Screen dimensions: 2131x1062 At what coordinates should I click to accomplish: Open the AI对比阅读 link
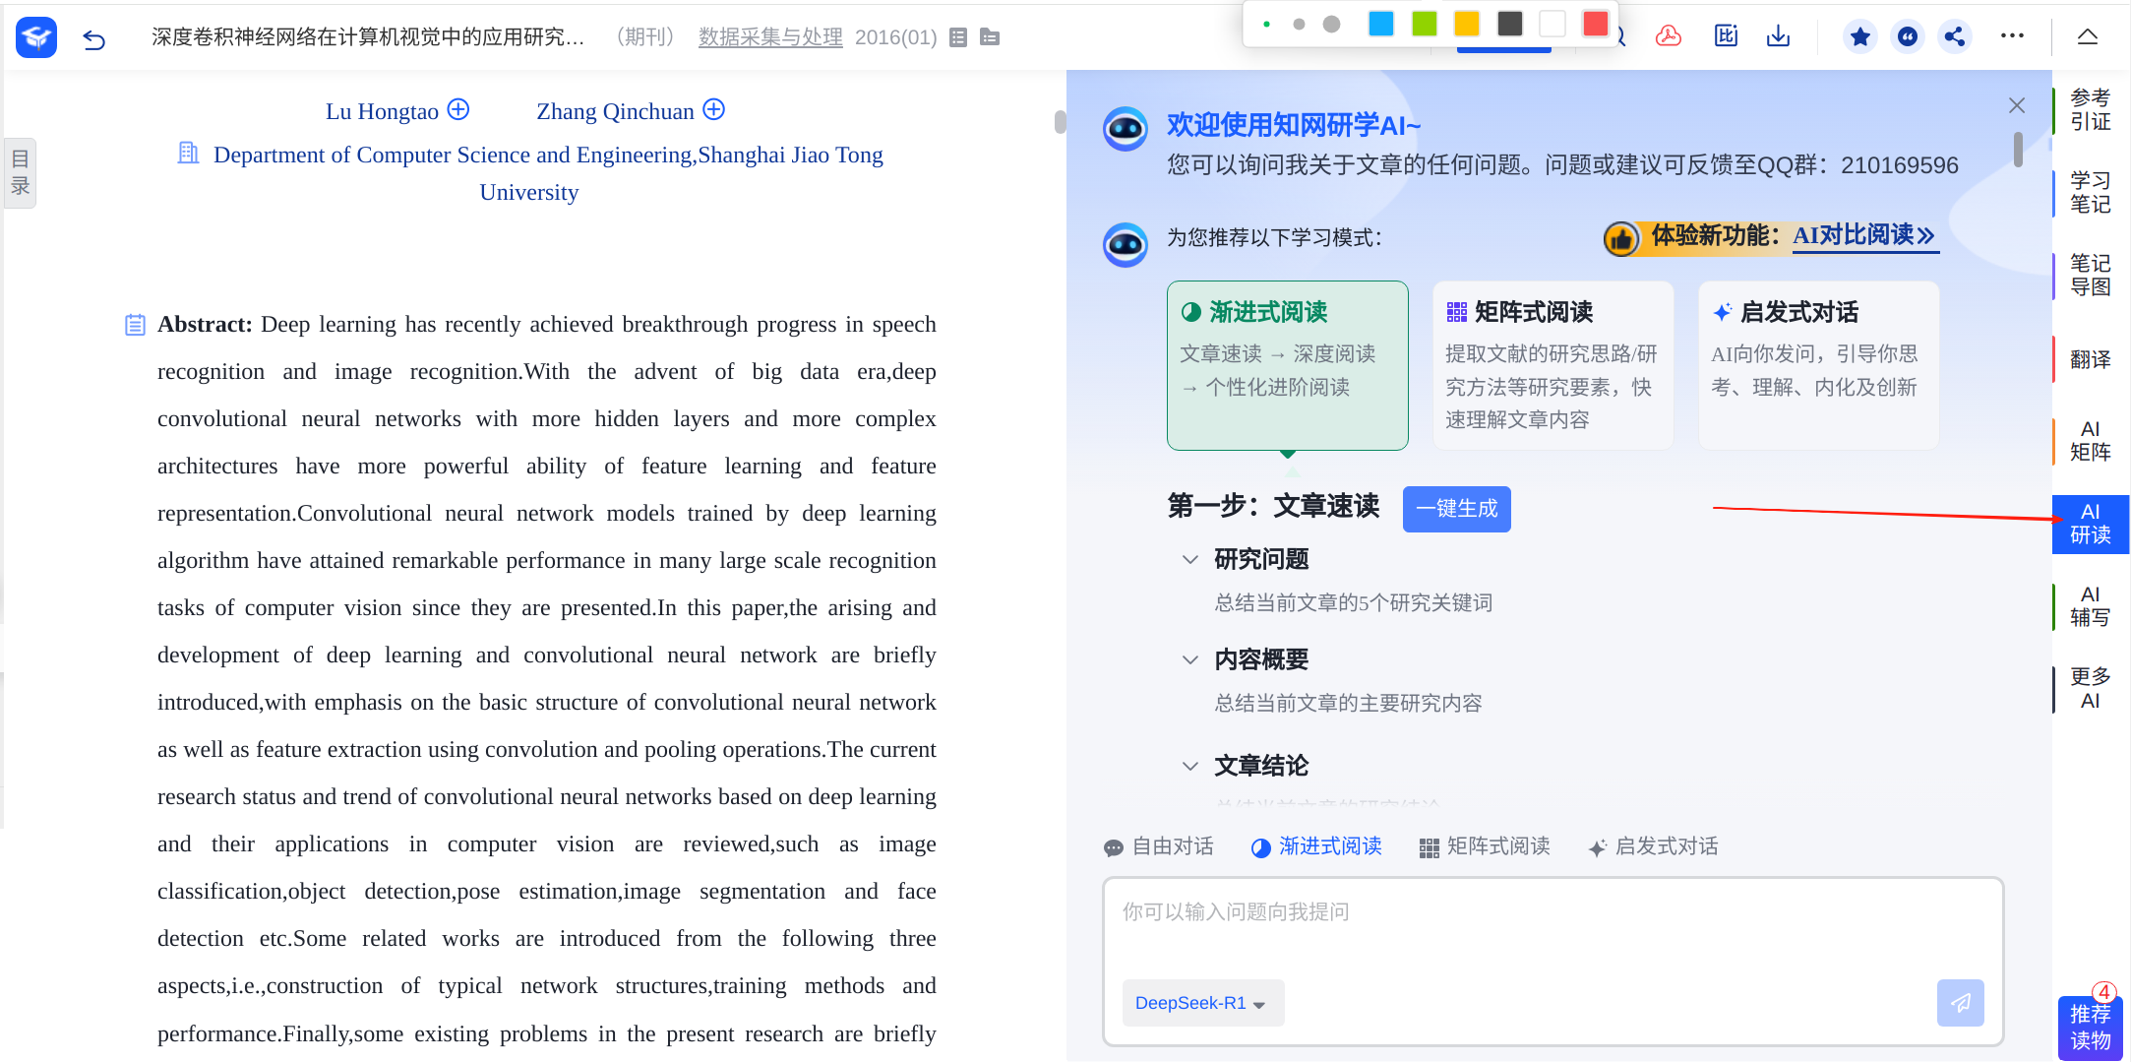1863,236
